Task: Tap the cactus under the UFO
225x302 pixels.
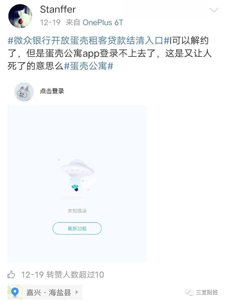Action: tap(75, 188)
